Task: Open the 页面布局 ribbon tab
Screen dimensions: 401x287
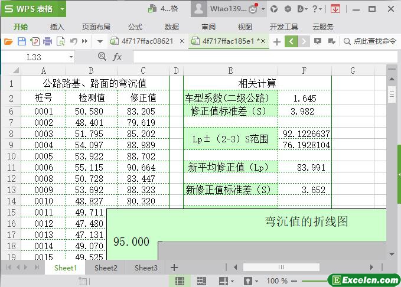Action: click(96, 27)
